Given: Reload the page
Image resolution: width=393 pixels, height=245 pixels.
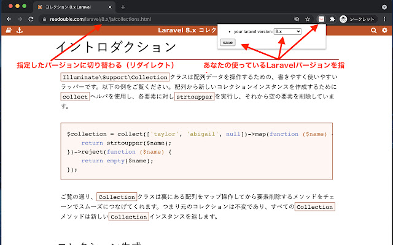Looking at the screenshot, I should (31, 19).
